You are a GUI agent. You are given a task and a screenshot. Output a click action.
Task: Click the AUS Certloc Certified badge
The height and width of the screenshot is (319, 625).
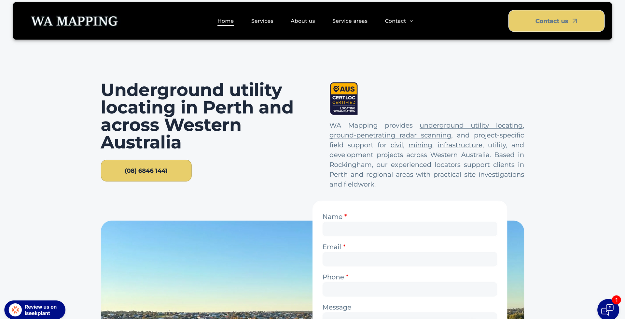tap(344, 98)
